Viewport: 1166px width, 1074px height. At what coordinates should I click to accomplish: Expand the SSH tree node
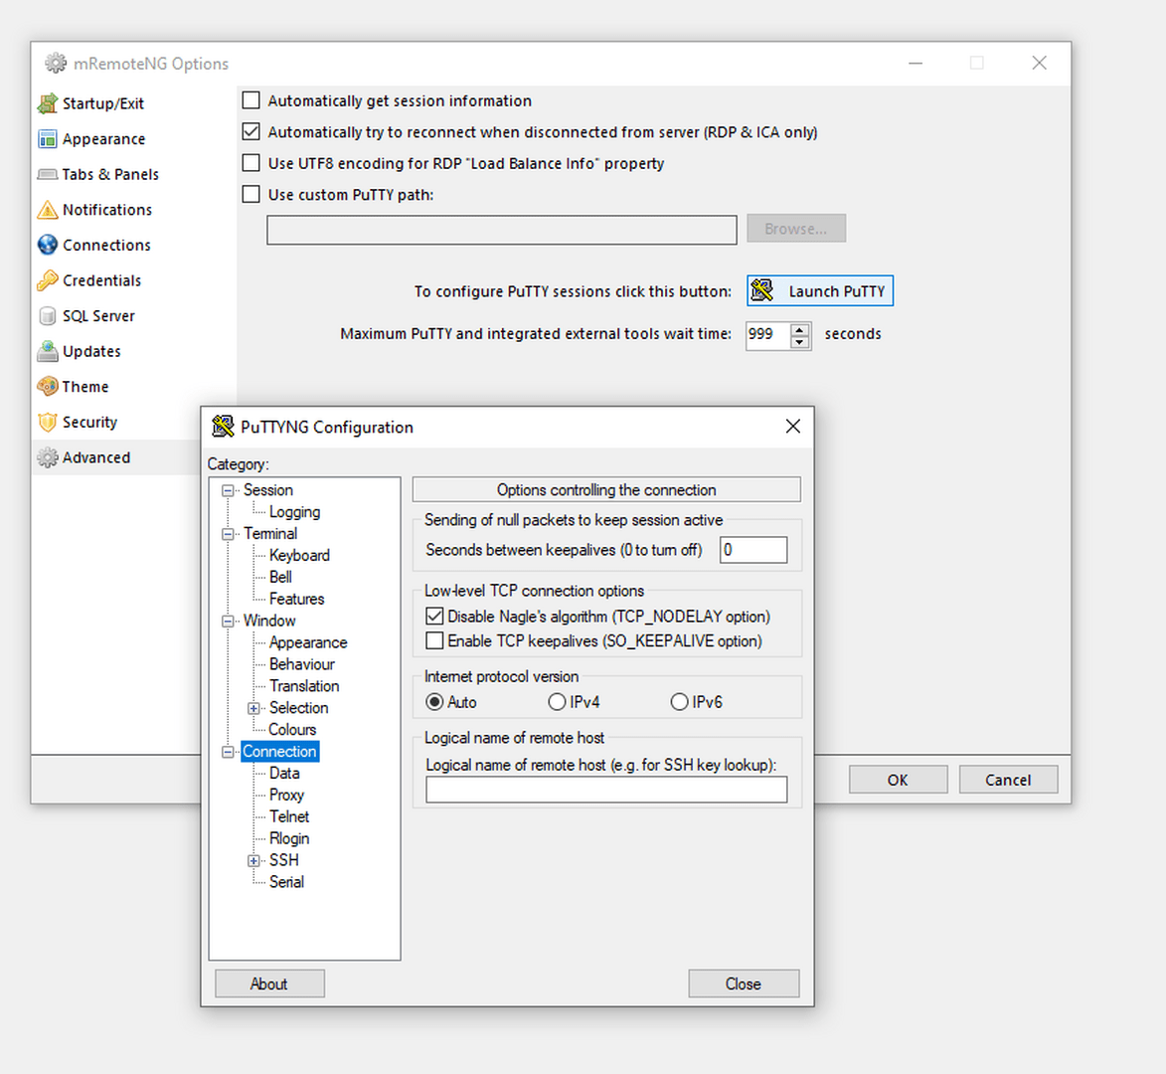[253, 860]
